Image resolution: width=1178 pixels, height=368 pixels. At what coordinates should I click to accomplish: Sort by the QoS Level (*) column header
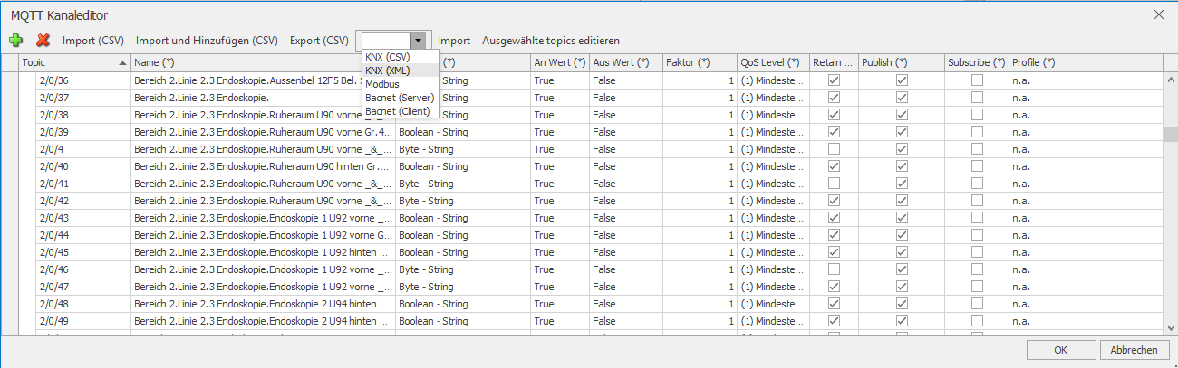click(773, 62)
